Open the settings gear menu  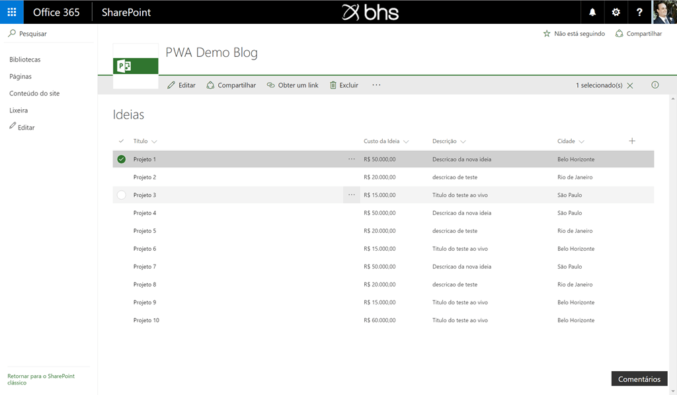(616, 12)
